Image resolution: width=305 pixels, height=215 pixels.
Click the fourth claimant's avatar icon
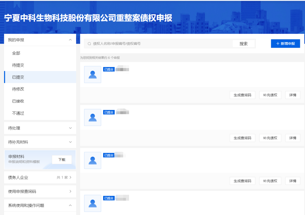pyautogui.click(x=93, y=203)
